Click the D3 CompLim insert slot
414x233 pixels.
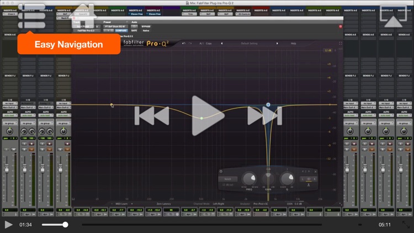[243, 14]
